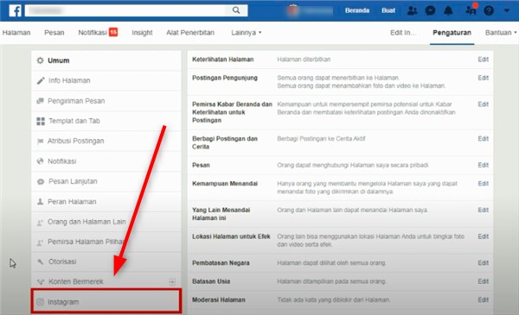Click the Buat link
Image resolution: width=519 pixels, height=315 pixels.
coord(388,10)
